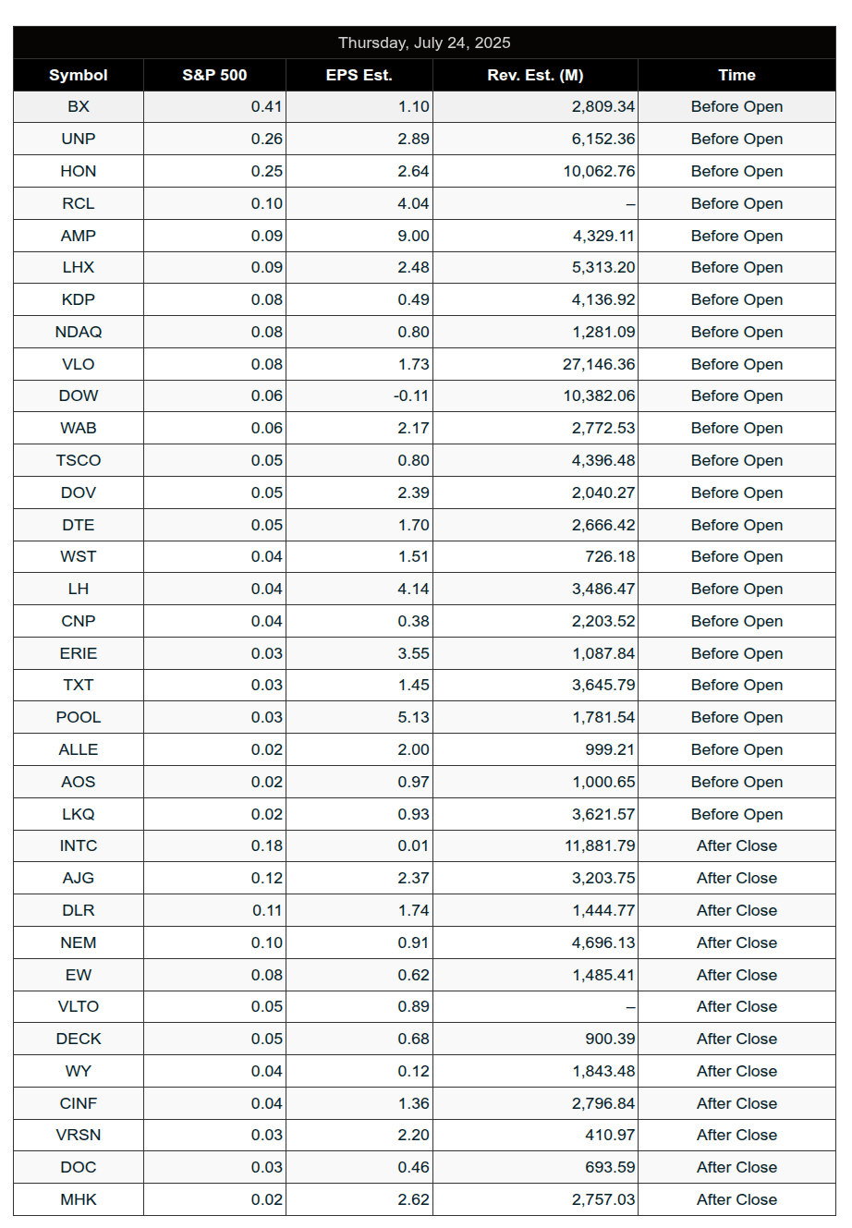This screenshot has width=852, height=1228.
Task: Click the Symbol column header
Action: [79, 75]
